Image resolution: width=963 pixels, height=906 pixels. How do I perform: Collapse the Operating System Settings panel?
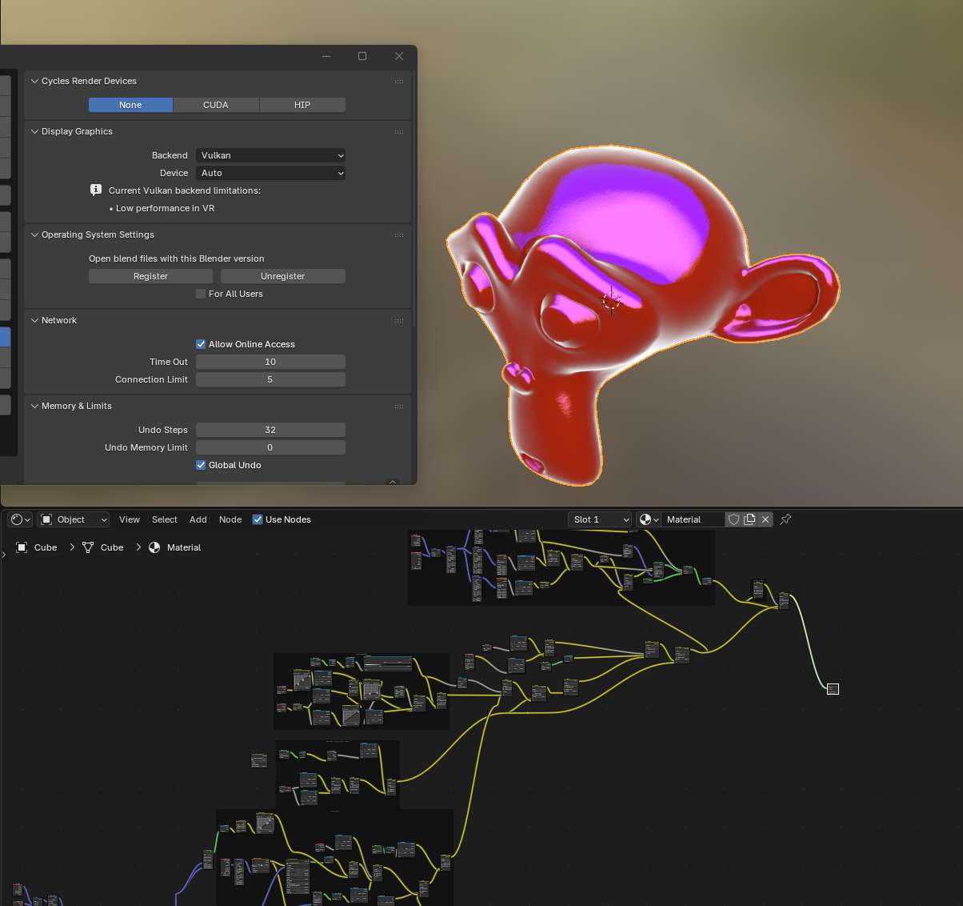34,235
